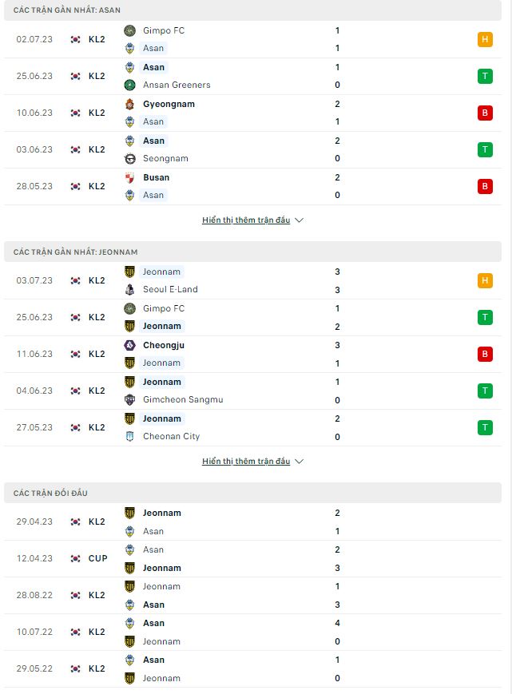Open the Jeonnam vs Asan 29.04.23 head-to-head match
Image resolution: width=512 pixels, height=694 pixels.
pos(252,521)
